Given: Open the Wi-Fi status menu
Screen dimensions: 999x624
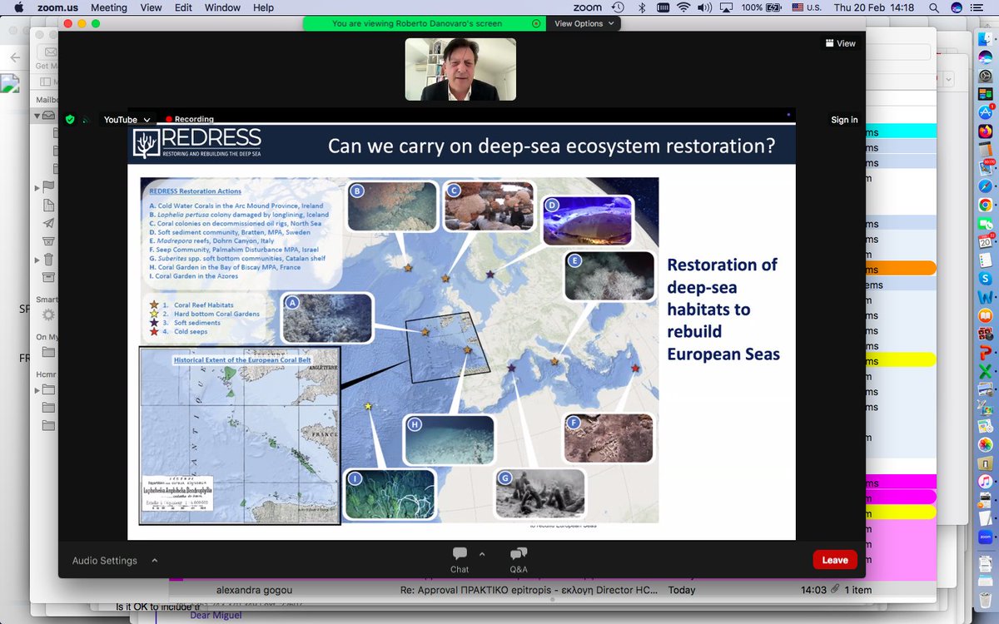Looking at the screenshot, I should tap(683, 7).
